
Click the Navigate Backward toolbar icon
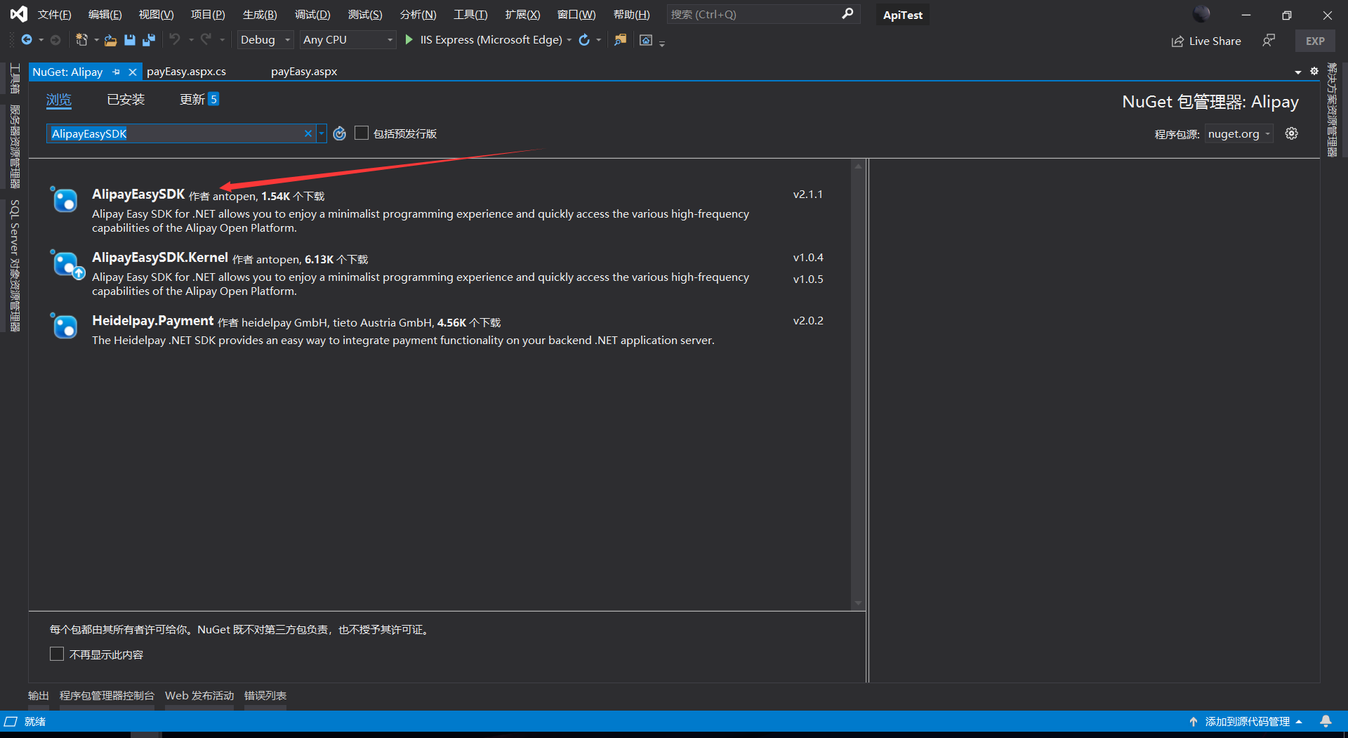coord(27,40)
